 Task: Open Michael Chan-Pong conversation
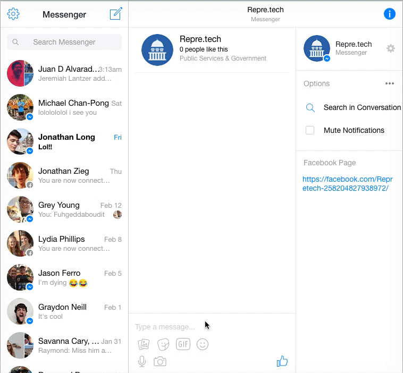pyautogui.click(x=64, y=107)
